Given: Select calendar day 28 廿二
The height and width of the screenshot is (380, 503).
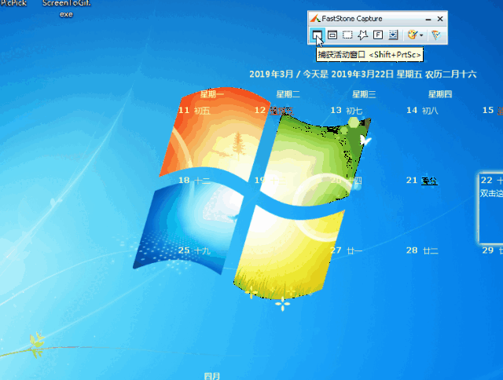Looking at the screenshot, I should [422, 250].
